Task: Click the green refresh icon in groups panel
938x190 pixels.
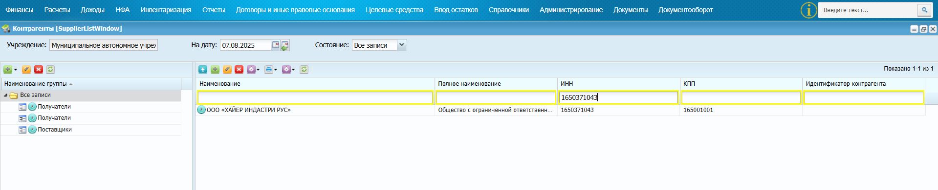Action: click(50, 70)
